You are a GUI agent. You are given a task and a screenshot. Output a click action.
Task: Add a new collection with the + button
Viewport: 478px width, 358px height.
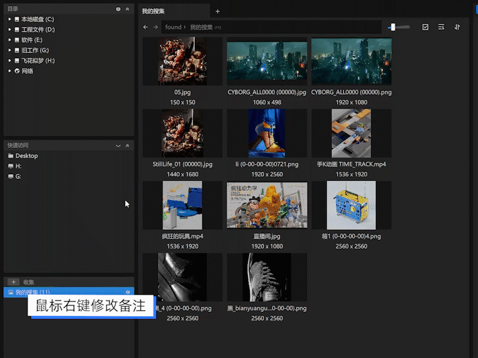coord(13,282)
